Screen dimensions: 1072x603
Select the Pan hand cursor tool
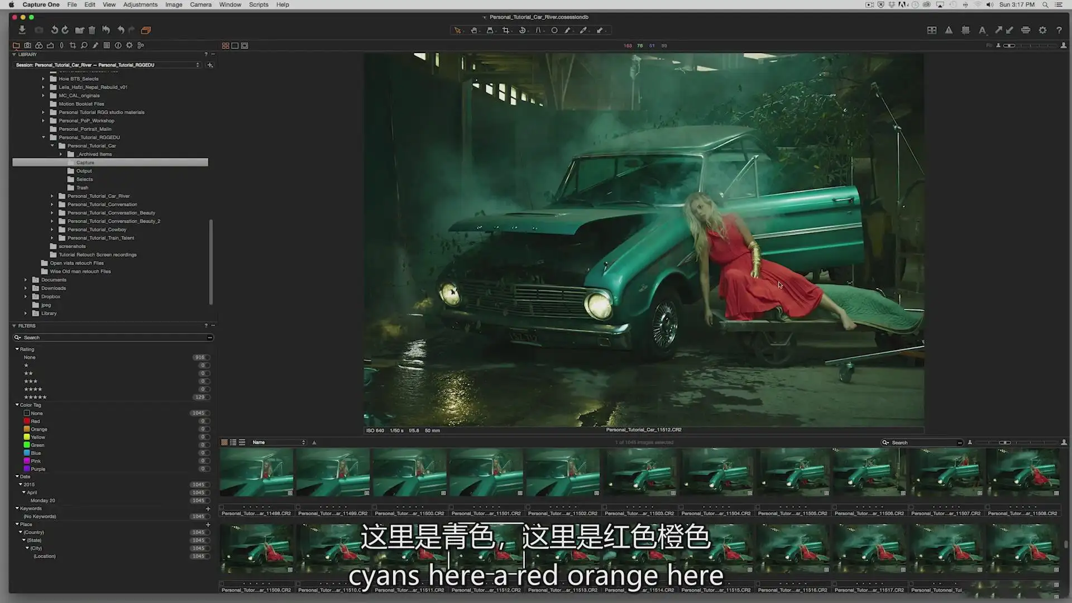(473, 30)
